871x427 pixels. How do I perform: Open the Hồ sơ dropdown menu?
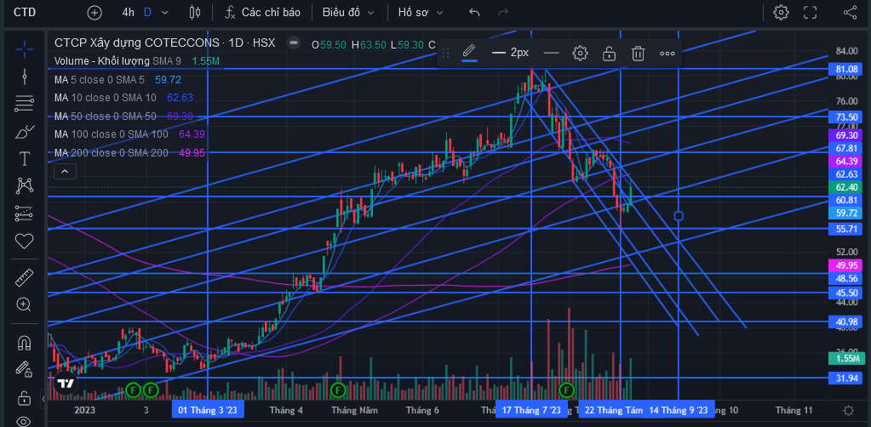coord(421,12)
